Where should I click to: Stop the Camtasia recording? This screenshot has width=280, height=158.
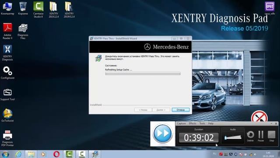(272, 136)
